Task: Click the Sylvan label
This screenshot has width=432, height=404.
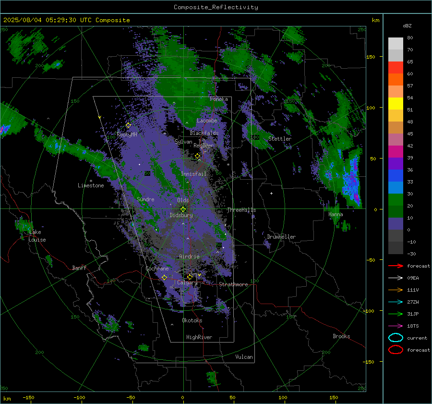Action: point(183,142)
